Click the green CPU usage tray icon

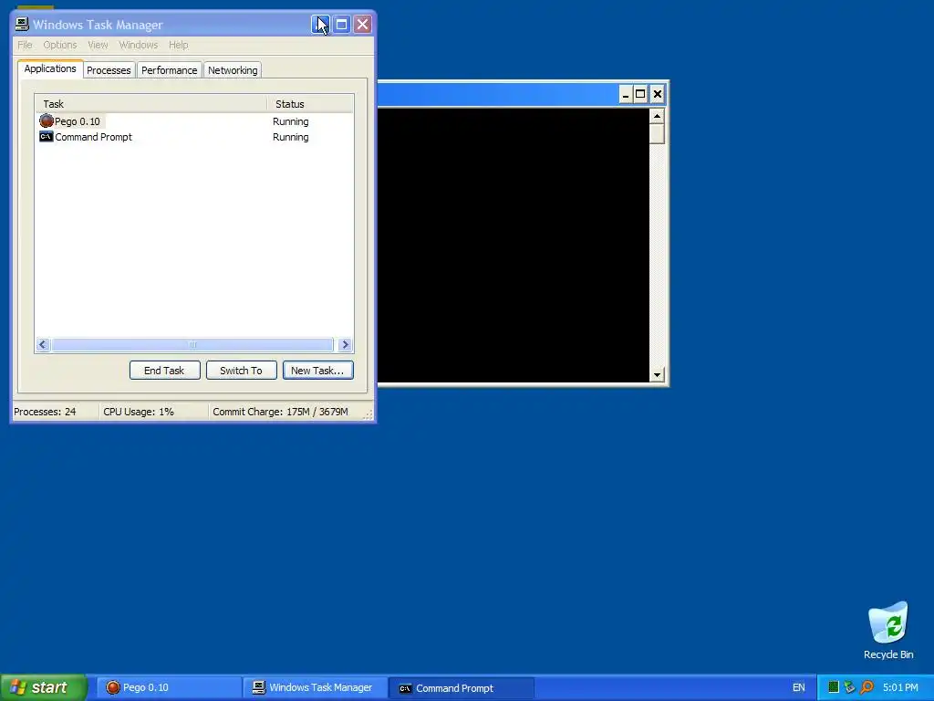point(834,688)
